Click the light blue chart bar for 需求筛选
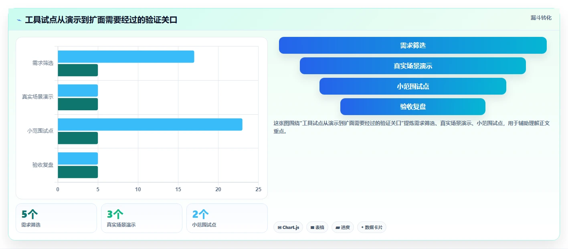 tap(126, 57)
